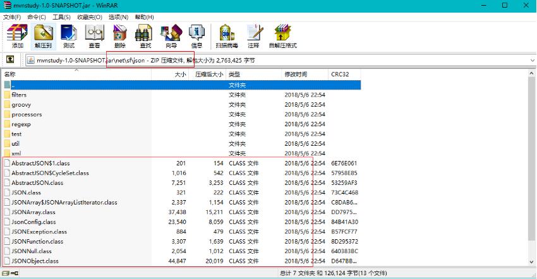Sort by the 名称 column header
The image size is (537, 279).
pyautogui.click(x=76, y=74)
